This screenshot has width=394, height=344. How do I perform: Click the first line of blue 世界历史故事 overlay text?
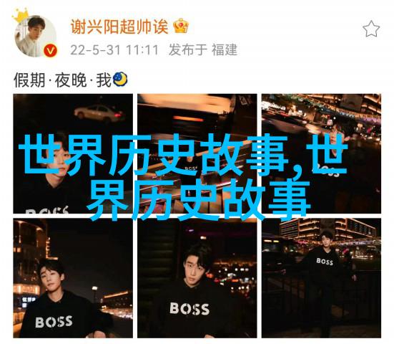(x=184, y=155)
